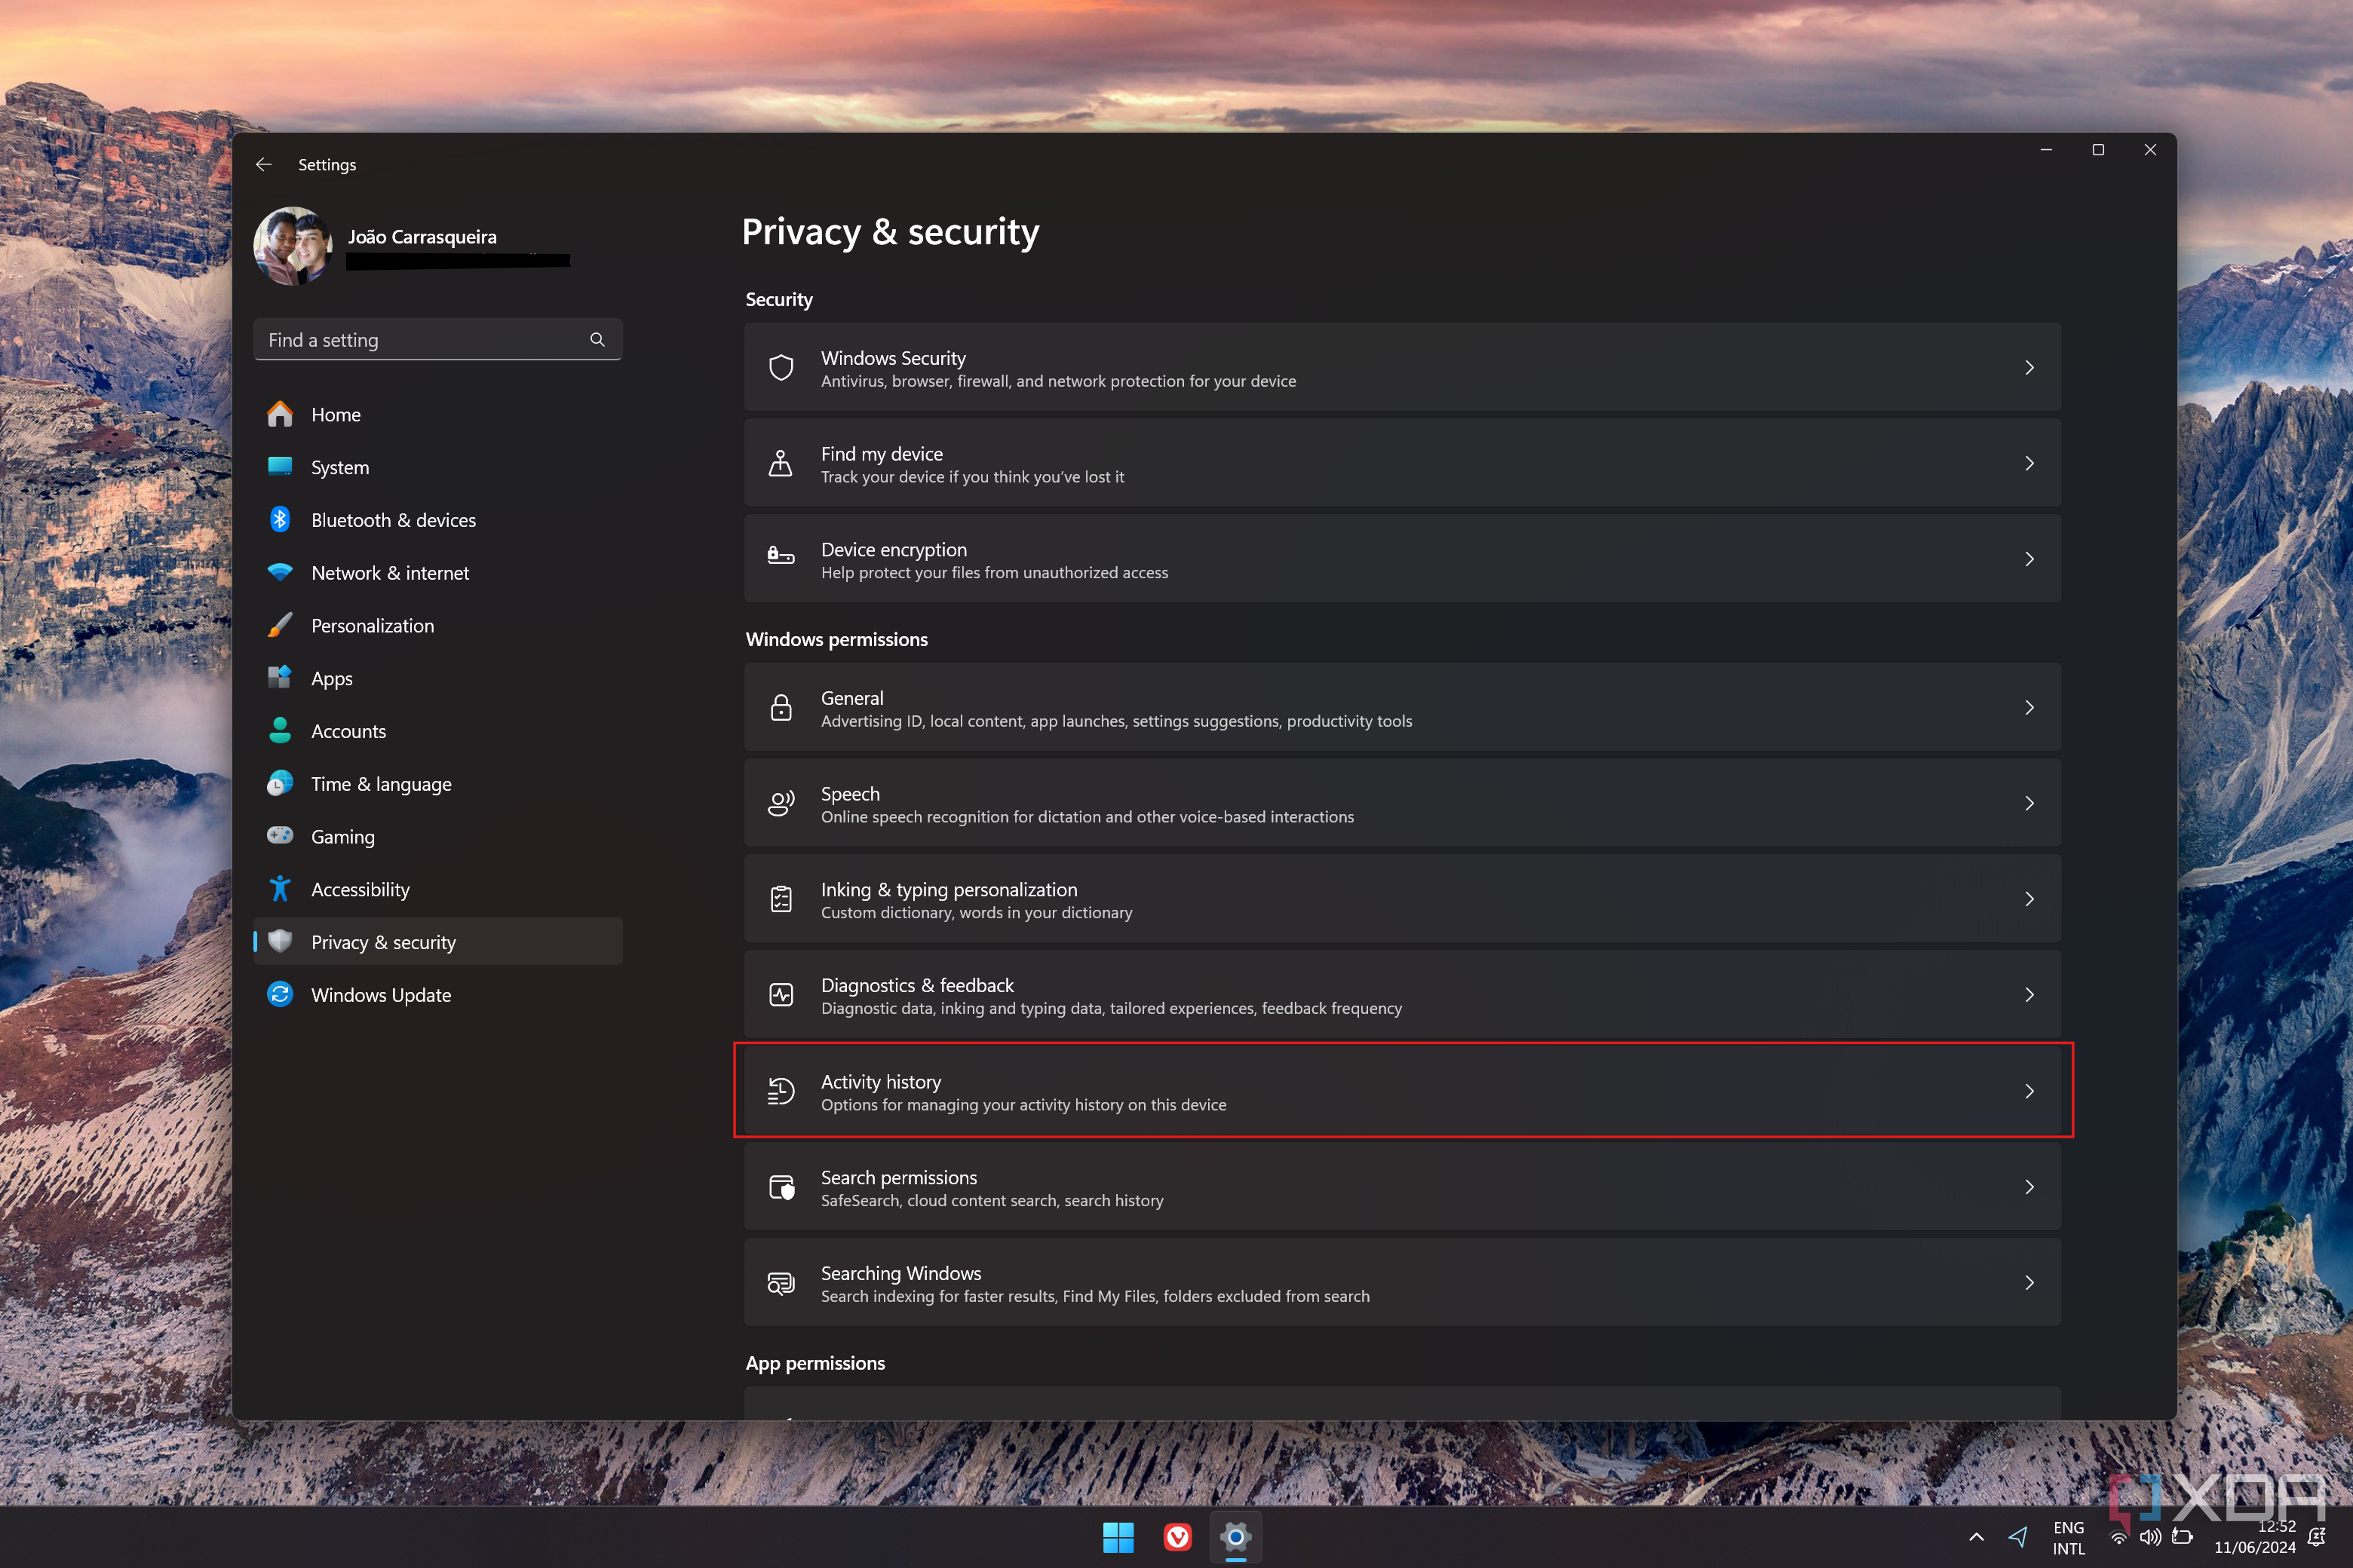The image size is (2353, 1568).
Task: Click the Privacy & security shield icon
Action: pos(280,941)
